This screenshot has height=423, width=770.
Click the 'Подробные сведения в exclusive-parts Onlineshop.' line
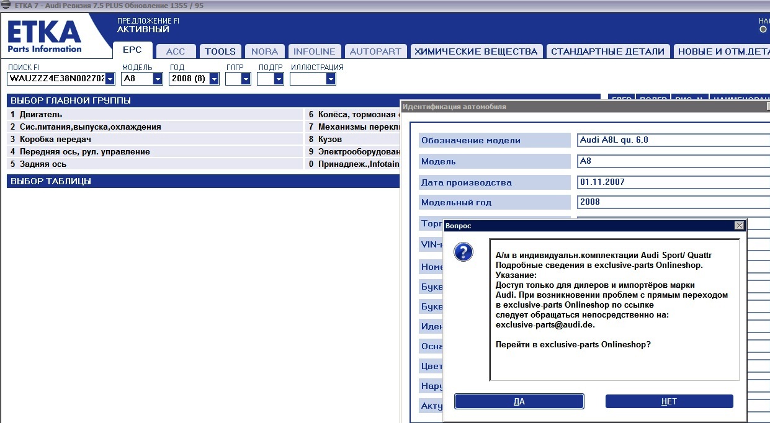599,265
